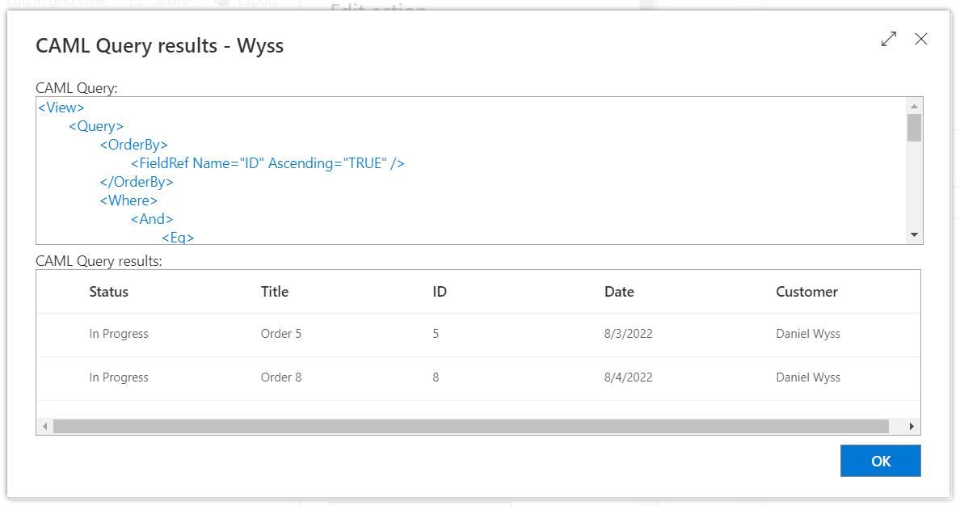Click the expand dialog icon
This screenshot has width=960, height=506.
[x=889, y=38]
